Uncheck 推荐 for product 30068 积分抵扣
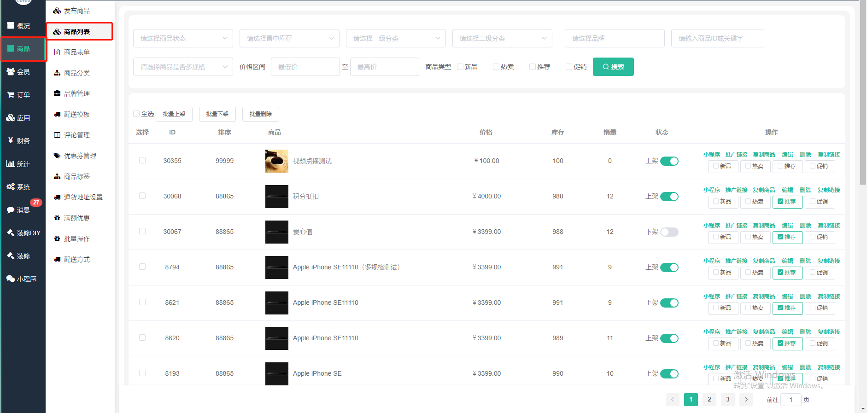This screenshot has width=867, height=413. point(780,201)
